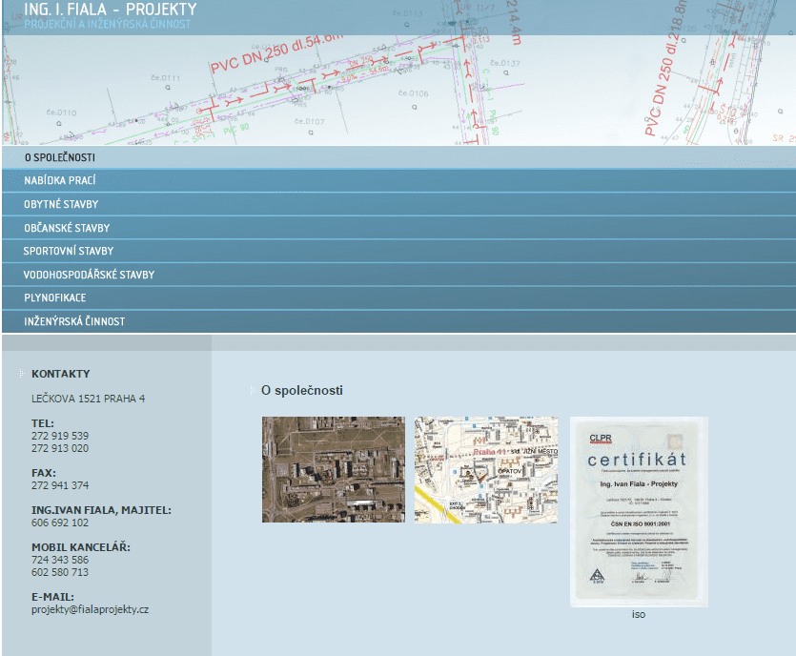Click office mobile 724 343 586
Image resolution: width=796 pixels, height=656 pixels.
point(60,560)
